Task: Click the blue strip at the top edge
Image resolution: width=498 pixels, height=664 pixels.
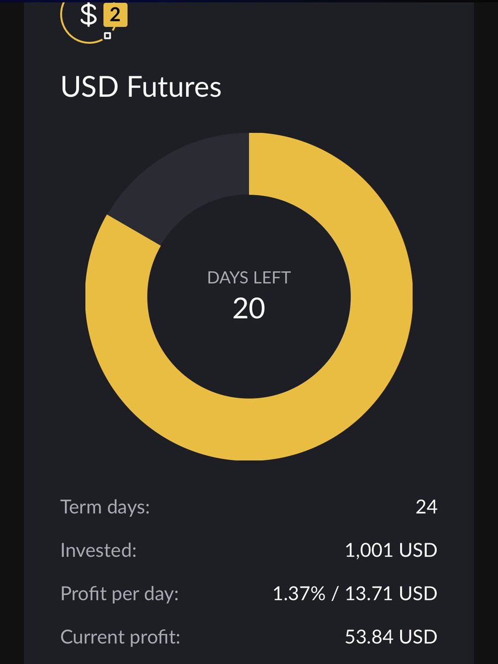Action: 249,1
